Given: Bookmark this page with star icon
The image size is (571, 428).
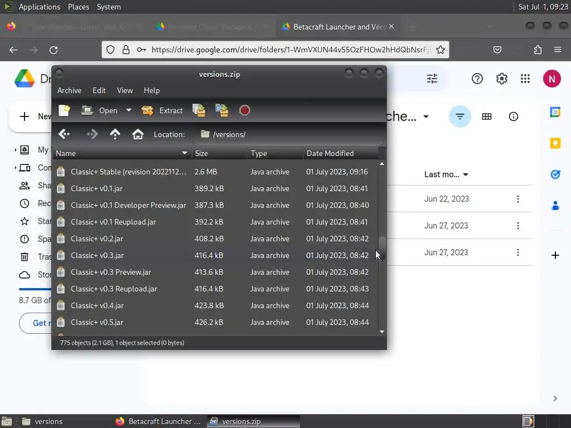Looking at the screenshot, I should (x=441, y=50).
